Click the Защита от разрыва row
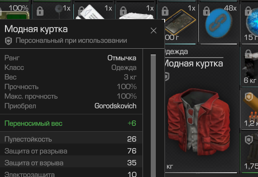Viewport: 258px width, 177px height. click(71, 151)
